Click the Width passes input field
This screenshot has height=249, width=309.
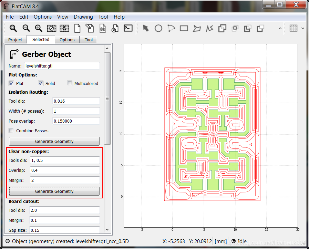(x=76, y=111)
